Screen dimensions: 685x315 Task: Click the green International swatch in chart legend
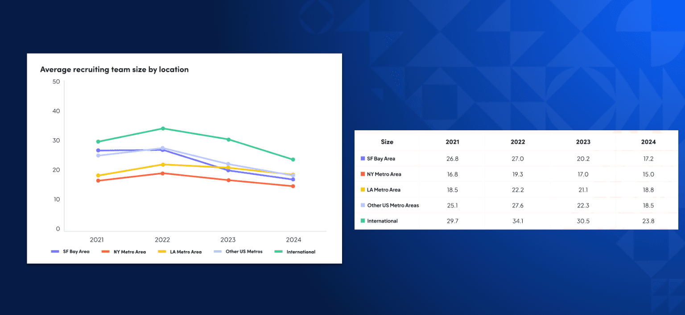(x=278, y=252)
